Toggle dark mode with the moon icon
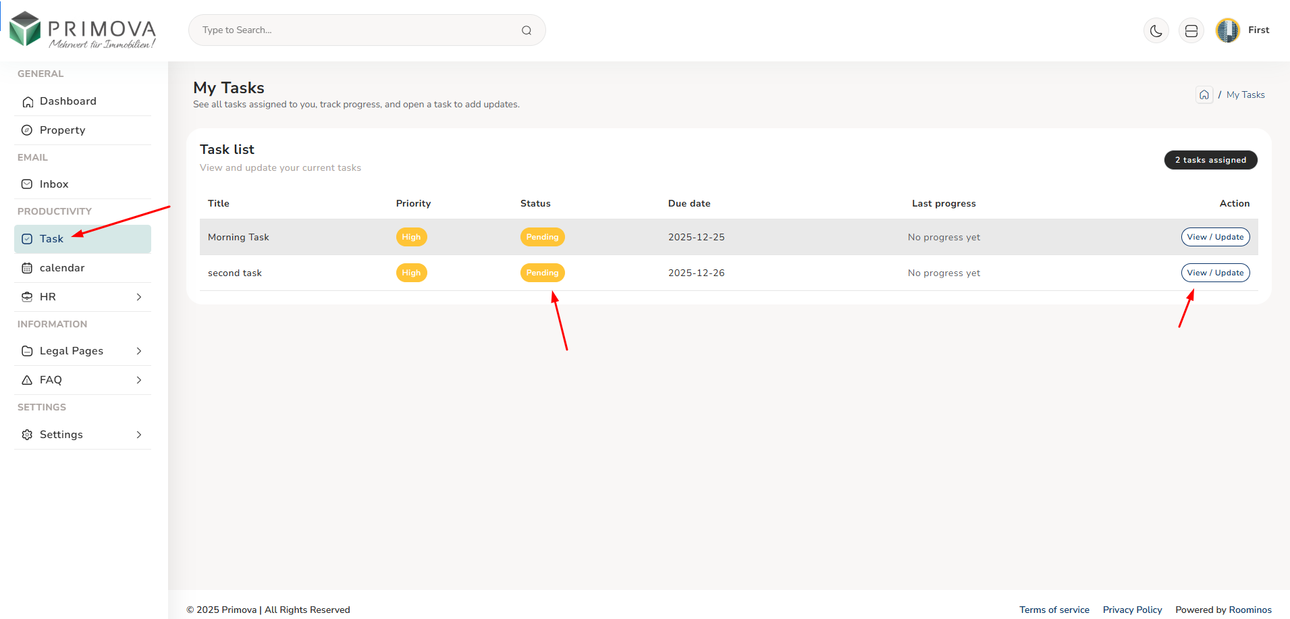The height and width of the screenshot is (619, 1290). [x=1156, y=31]
